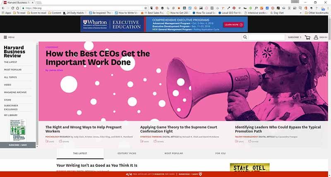
Task: Share the Identifying Leaders article
Action: coord(254,142)
